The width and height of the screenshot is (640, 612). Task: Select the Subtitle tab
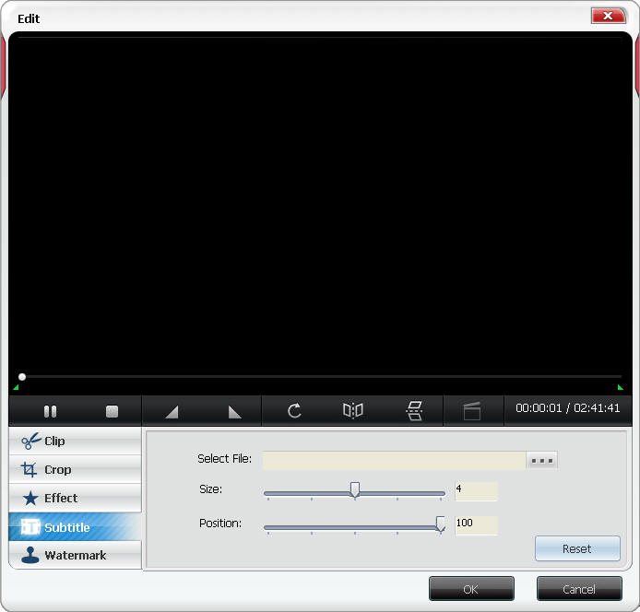click(75, 527)
